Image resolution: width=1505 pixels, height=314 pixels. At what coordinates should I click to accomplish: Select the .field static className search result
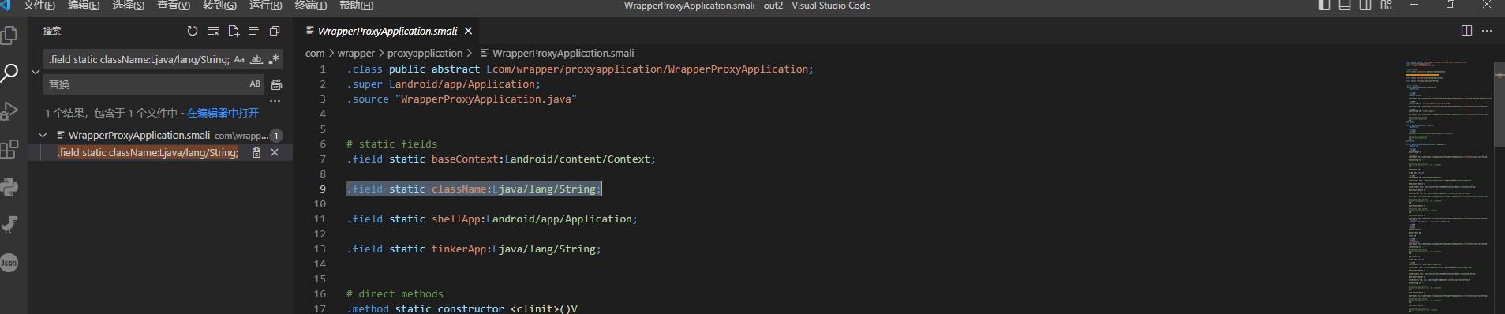tap(148, 152)
